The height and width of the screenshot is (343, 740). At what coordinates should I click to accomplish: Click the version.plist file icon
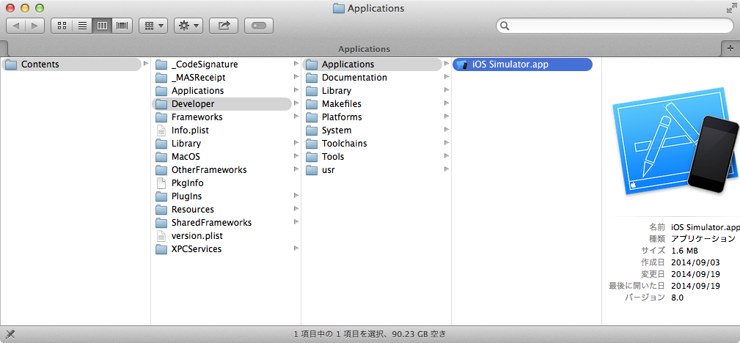[161, 236]
